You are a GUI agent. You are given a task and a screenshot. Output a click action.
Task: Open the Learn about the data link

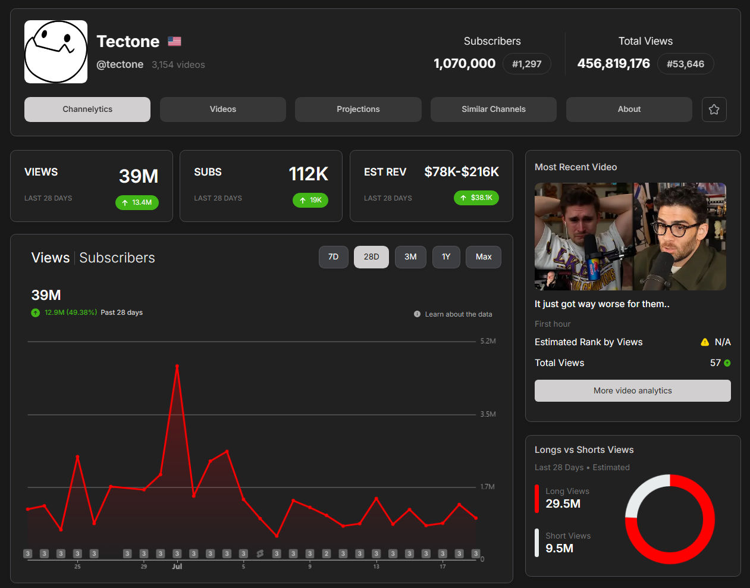coord(459,314)
